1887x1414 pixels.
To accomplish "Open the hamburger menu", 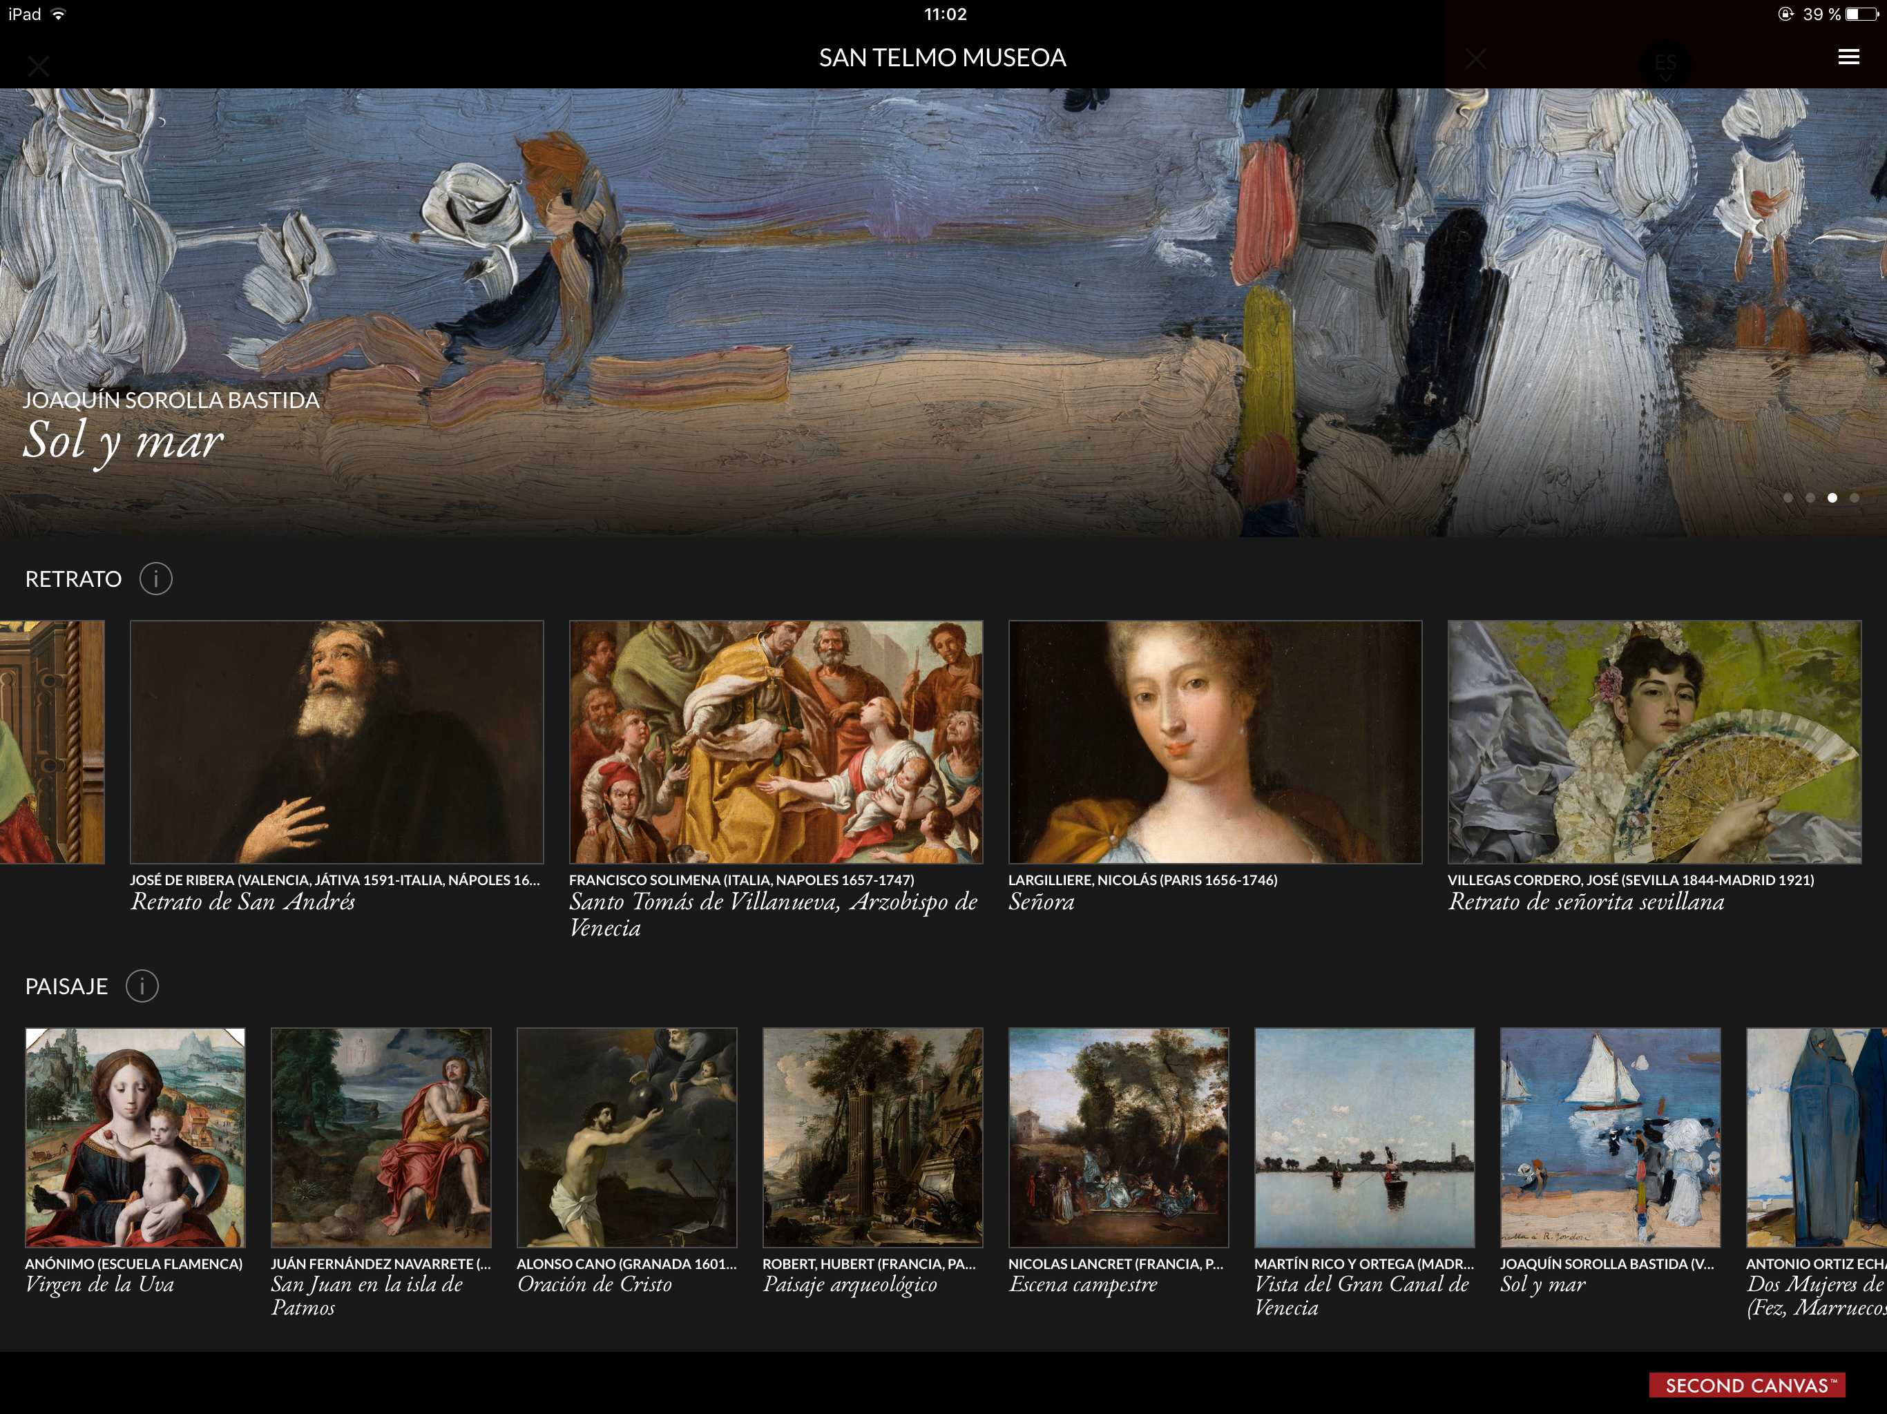I will click(1848, 57).
